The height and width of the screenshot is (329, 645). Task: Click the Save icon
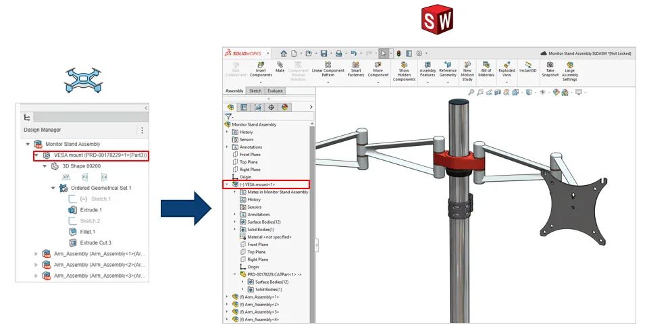pyautogui.click(x=324, y=53)
